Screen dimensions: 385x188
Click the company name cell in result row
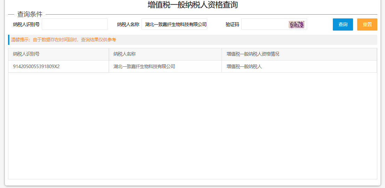click(x=144, y=66)
